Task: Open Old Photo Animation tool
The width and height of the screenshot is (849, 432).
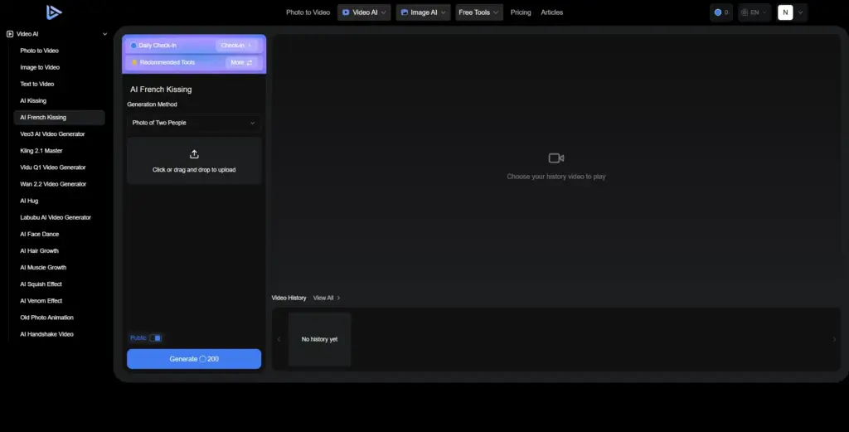Action: tap(46, 318)
